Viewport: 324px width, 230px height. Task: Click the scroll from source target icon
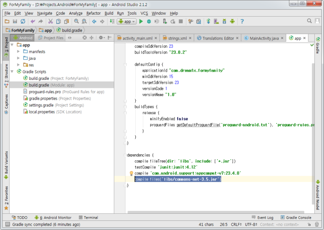[85, 38]
